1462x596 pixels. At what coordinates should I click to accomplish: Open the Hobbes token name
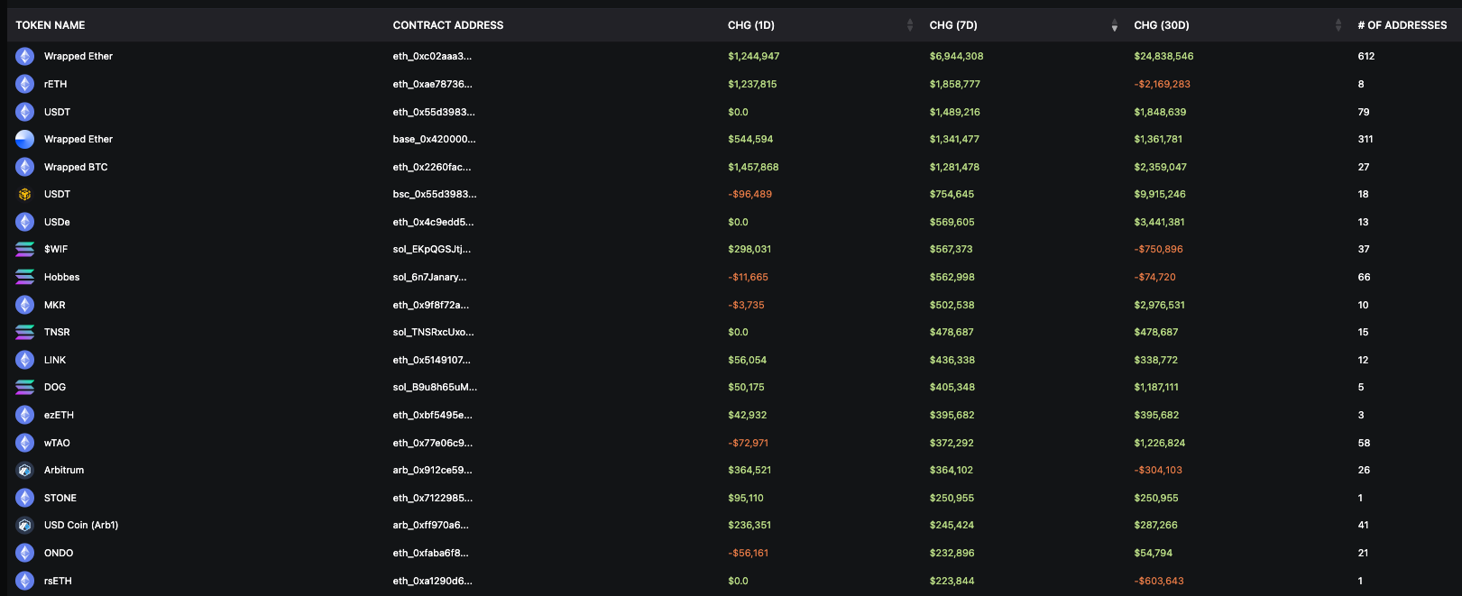61,277
